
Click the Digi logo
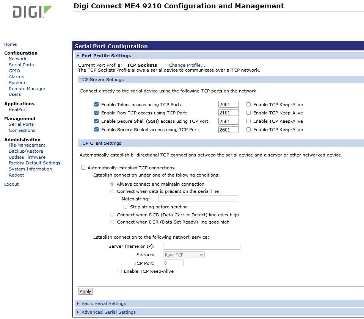pos(33,12)
